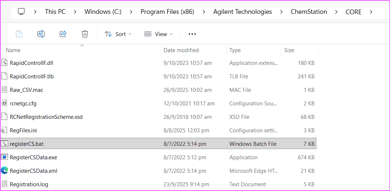Click the Registration.log file icon
The height and width of the screenshot is (191, 390).
[4, 184]
